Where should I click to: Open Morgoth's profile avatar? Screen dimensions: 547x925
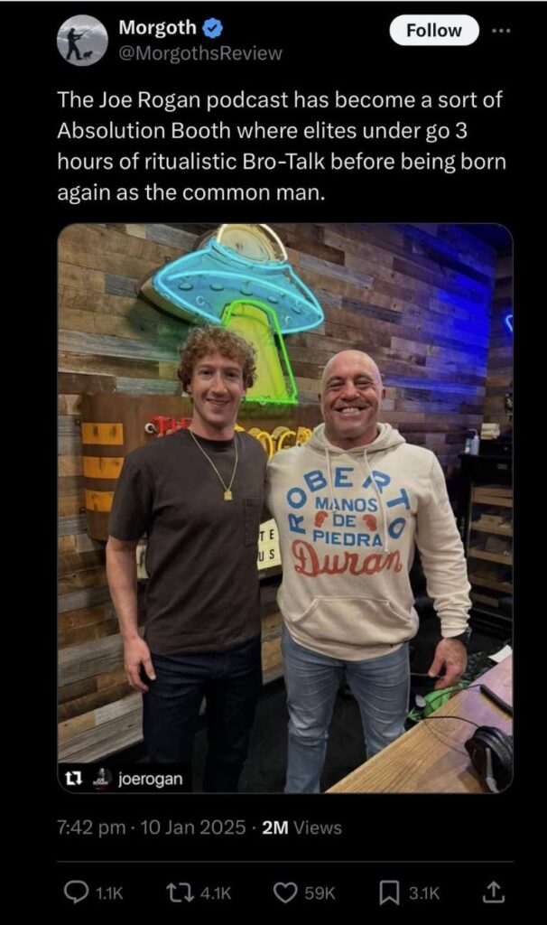pos(82,40)
